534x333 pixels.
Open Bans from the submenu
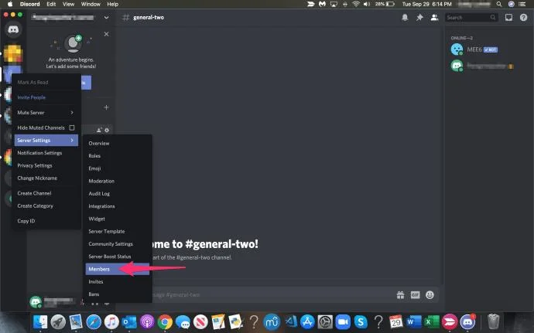tap(117, 294)
